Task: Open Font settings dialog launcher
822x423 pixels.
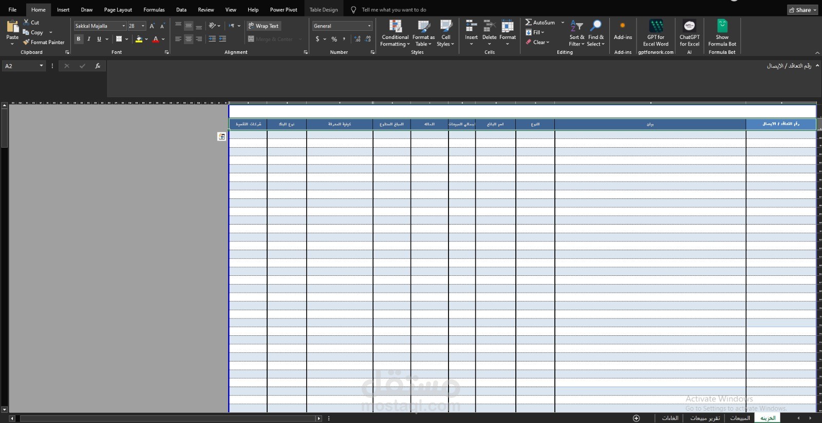Action: pyautogui.click(x=166, y=52)
